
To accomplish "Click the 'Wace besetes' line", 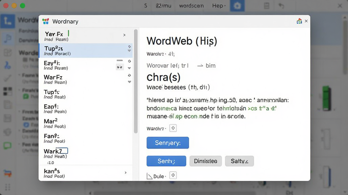I will click(x=178, y=87).
